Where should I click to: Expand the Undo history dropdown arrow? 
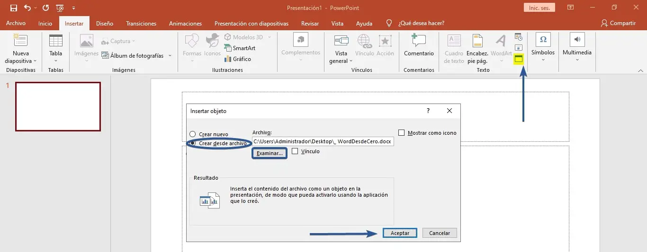35,8
